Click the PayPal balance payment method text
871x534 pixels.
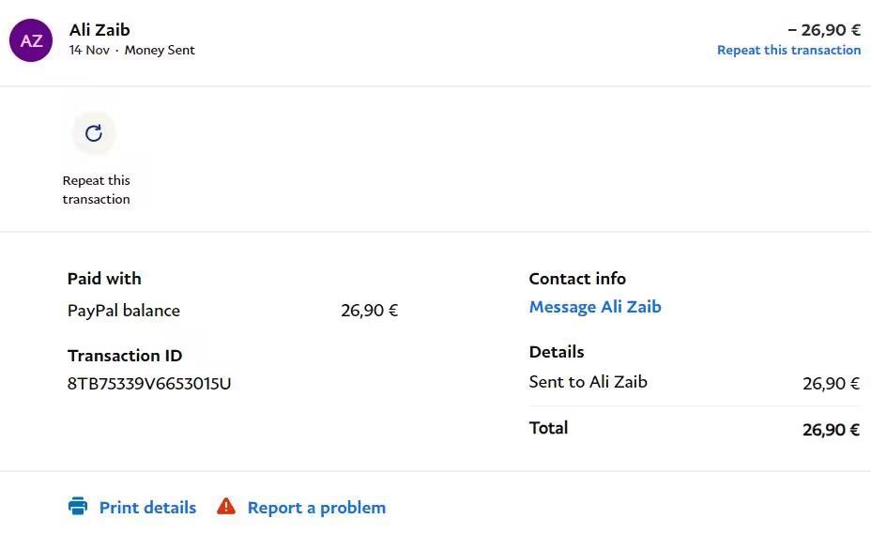(x=124, y=311)
